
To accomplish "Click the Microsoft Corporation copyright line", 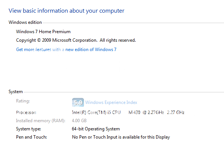I will coord(76,40).
